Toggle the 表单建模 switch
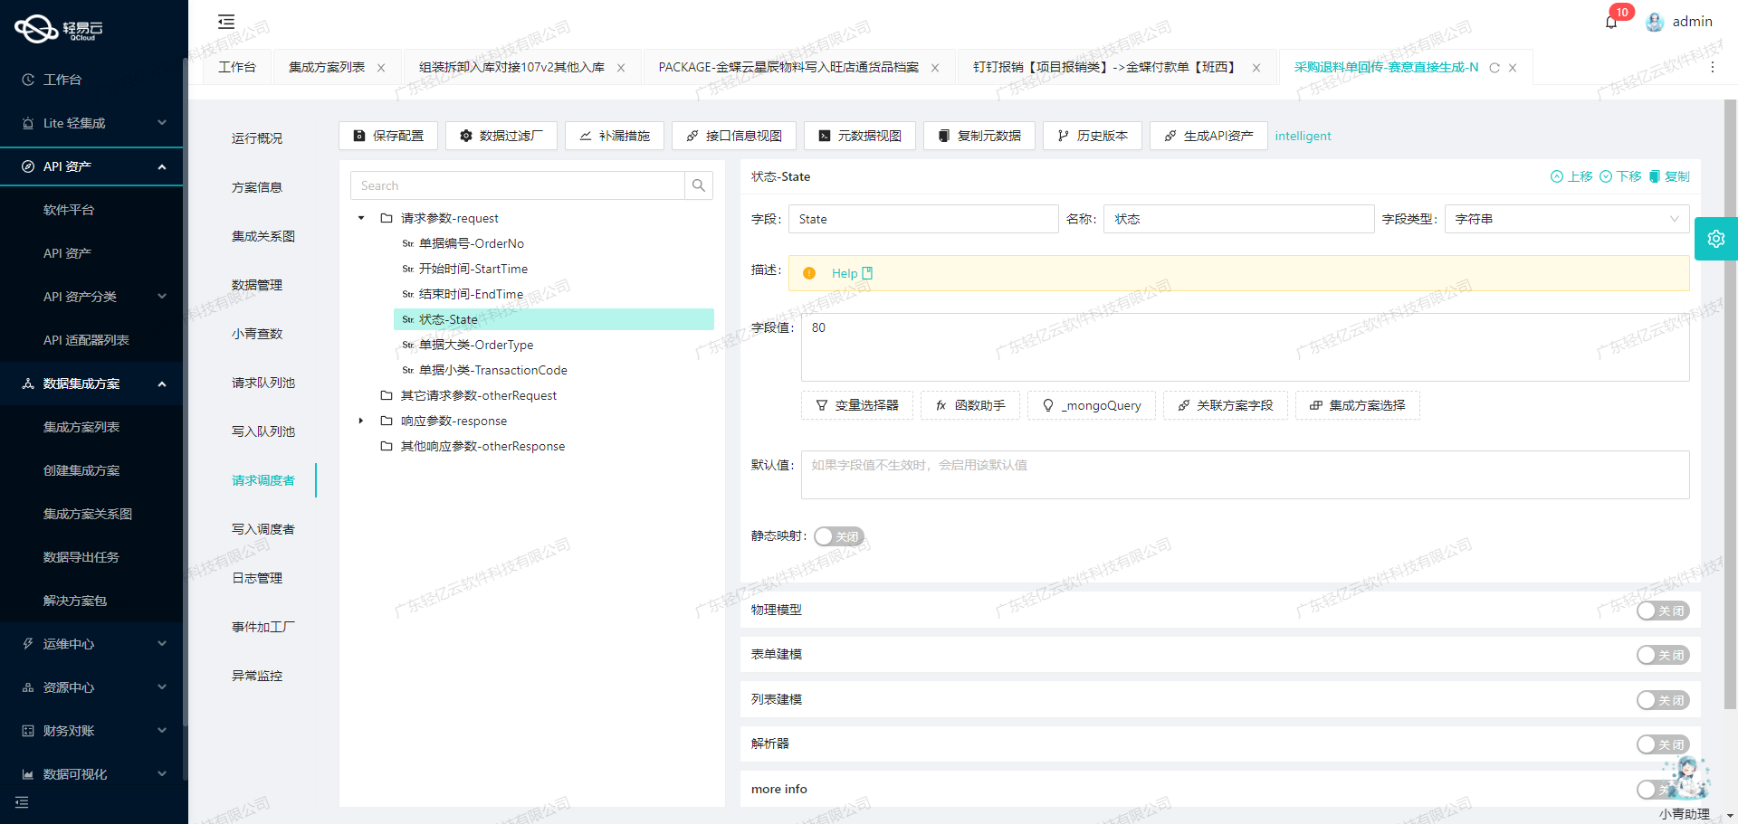Screen dimensions: 1738x824 pos(1663,655)
